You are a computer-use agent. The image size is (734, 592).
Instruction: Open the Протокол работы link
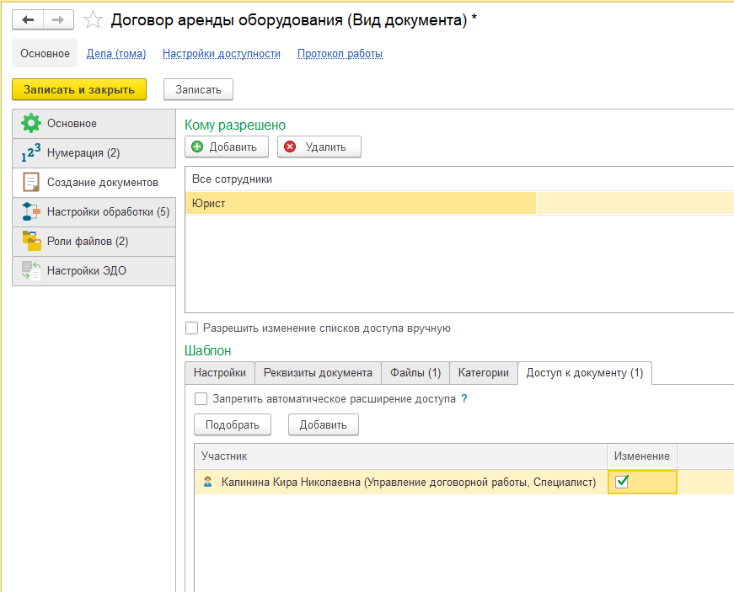click(x=340, y=53)
